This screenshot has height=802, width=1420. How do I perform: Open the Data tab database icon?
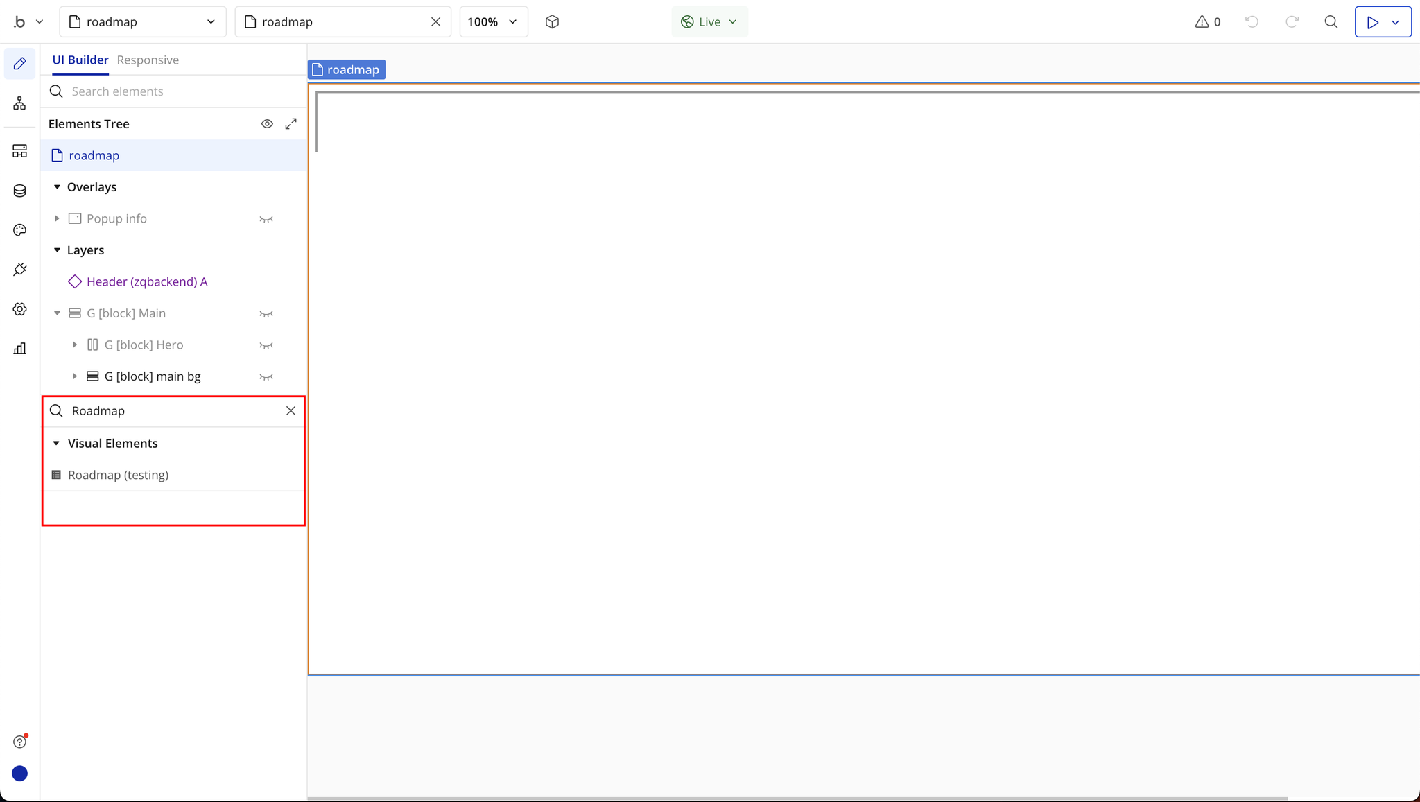[x=19, y=191]
